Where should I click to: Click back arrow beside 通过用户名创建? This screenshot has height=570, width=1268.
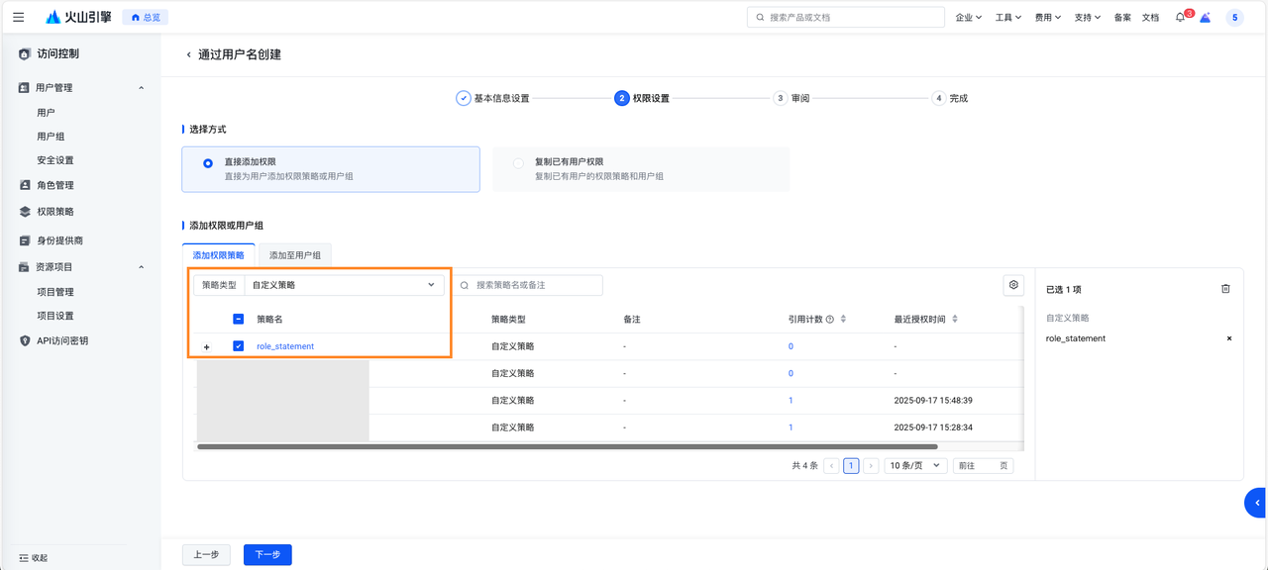tap(188, 54)
